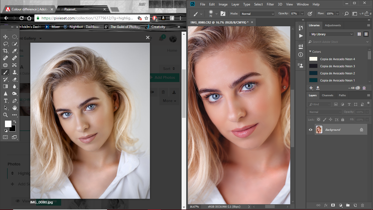Viewport: 373px width, 210px height.
Task: Select the History Brush tool
Action: [x=5, y=79]
